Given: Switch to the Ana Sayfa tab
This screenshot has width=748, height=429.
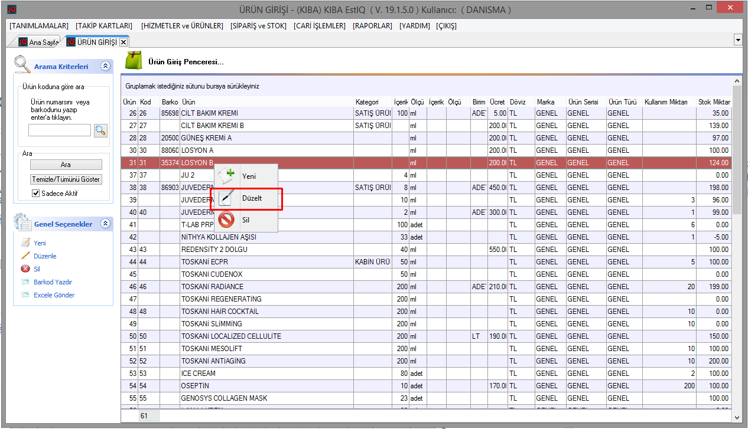Looking at the screenshot, I should [x=38, y=42].
